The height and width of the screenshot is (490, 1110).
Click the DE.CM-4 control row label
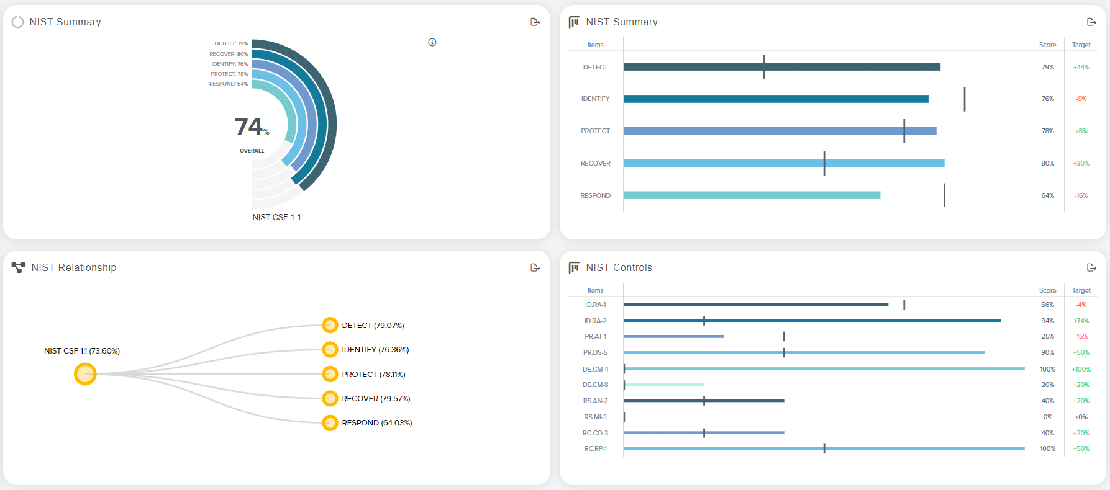[x=595, y=369]
